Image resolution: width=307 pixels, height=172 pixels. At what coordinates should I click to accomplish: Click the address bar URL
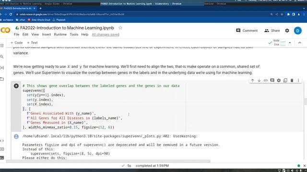pos(72,14)
